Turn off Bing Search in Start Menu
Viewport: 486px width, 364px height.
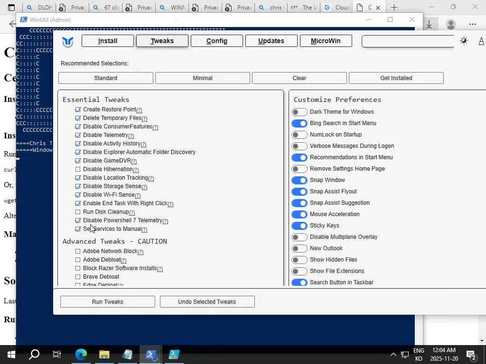coord(299,124)
